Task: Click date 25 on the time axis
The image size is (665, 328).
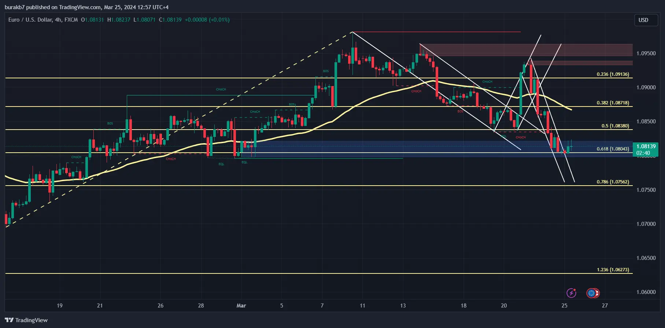Action: [x=564, y=306]
